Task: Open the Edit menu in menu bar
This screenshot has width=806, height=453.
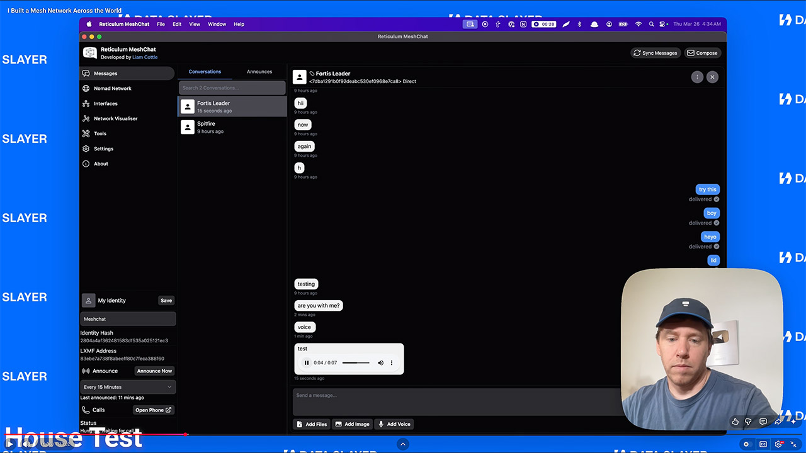Action: [x=177, y=24]
